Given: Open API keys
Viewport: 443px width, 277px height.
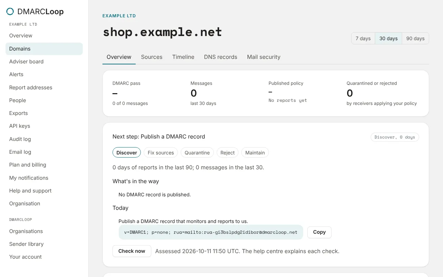Looking at the screenshot, I should coord(44,126).
